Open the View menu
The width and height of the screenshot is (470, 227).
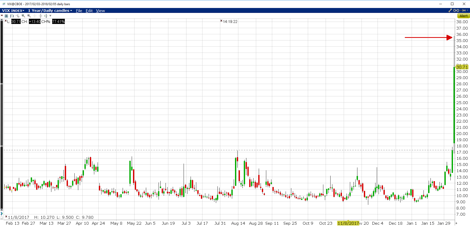click(x=100, y=11)
